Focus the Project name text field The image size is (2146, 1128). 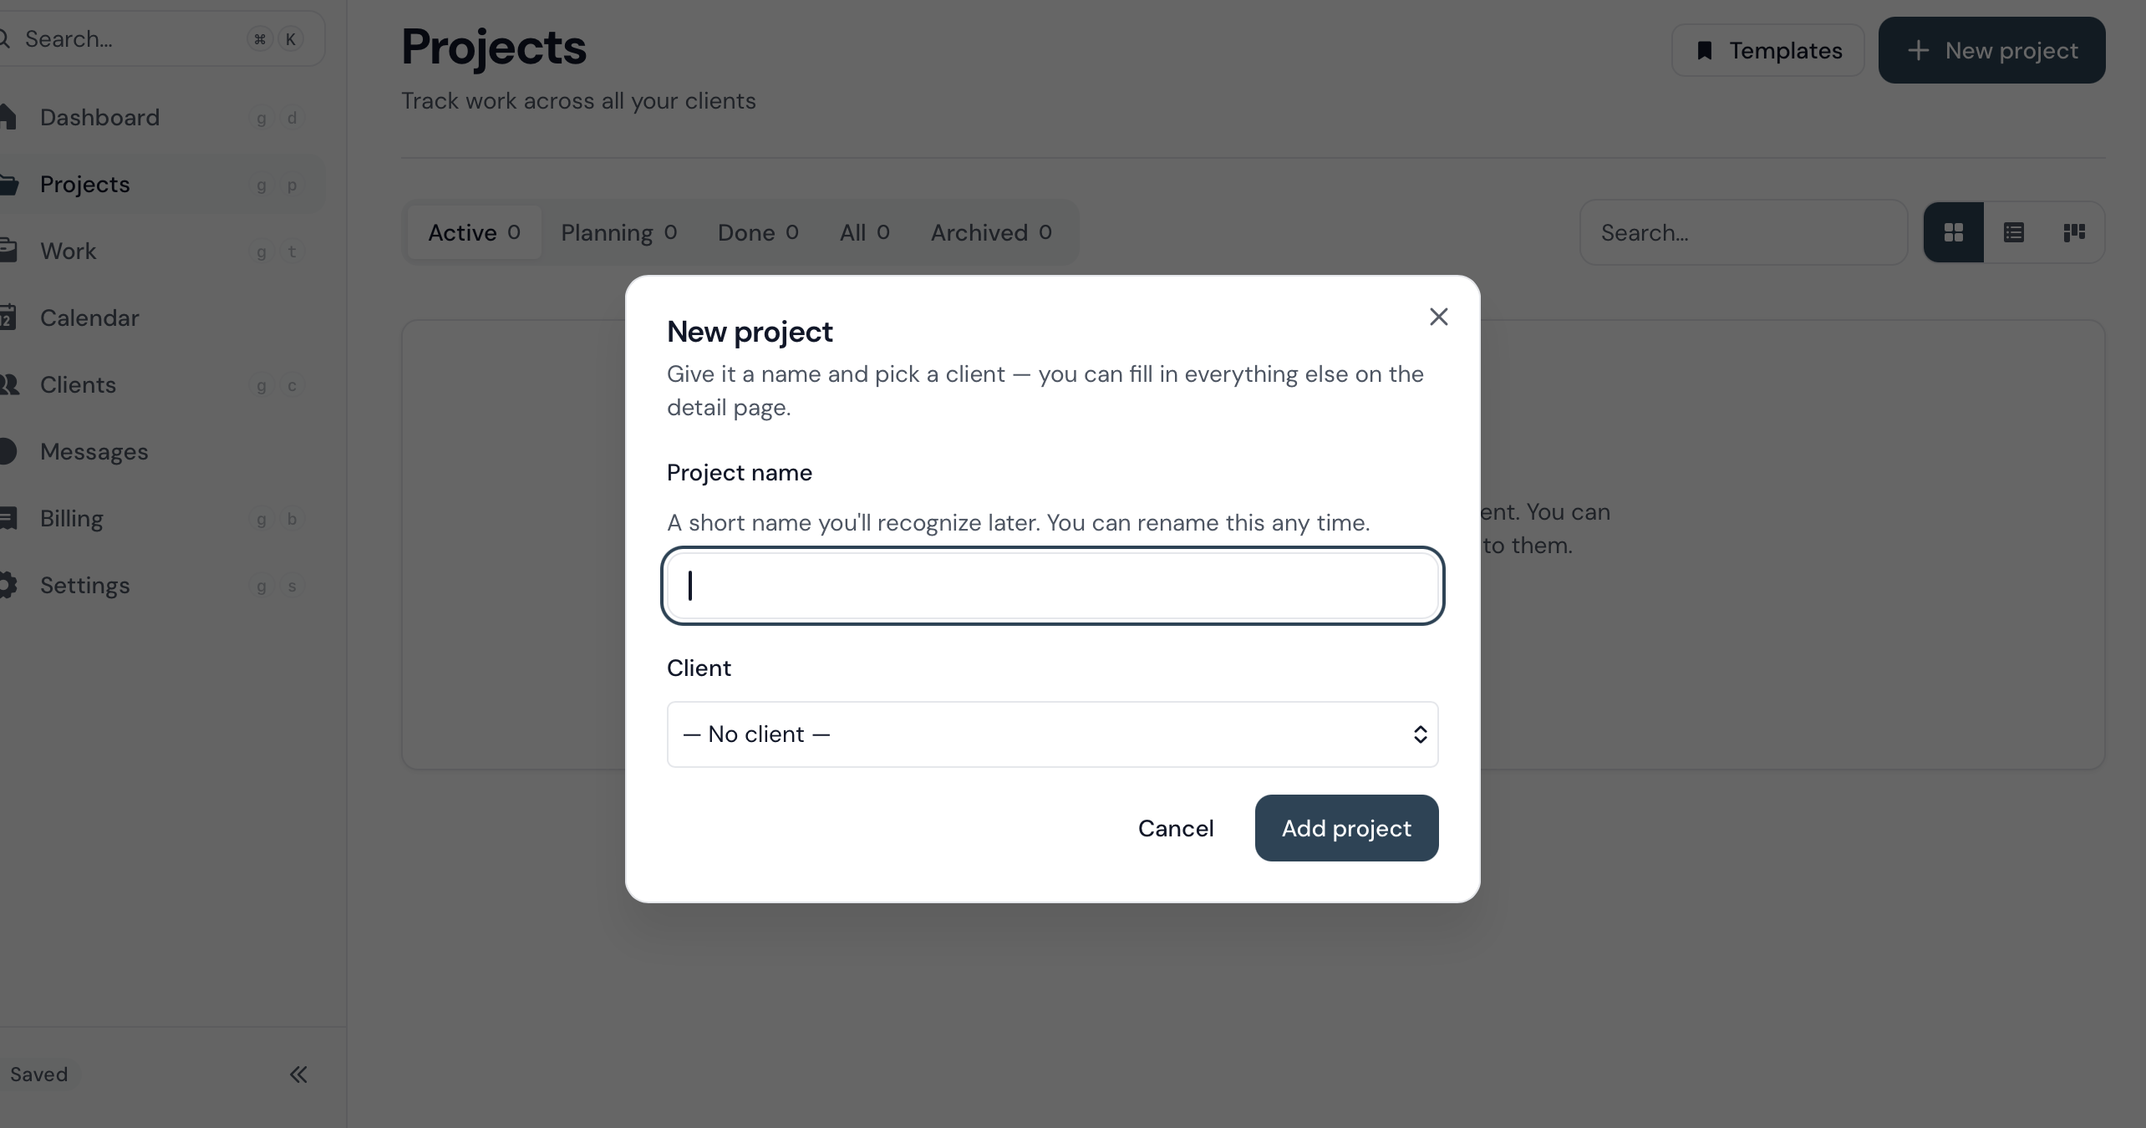click(1052, 586)
